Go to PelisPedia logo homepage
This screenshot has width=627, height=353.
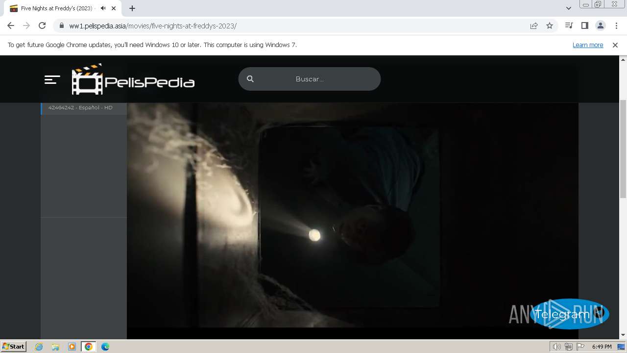[133, 79]
